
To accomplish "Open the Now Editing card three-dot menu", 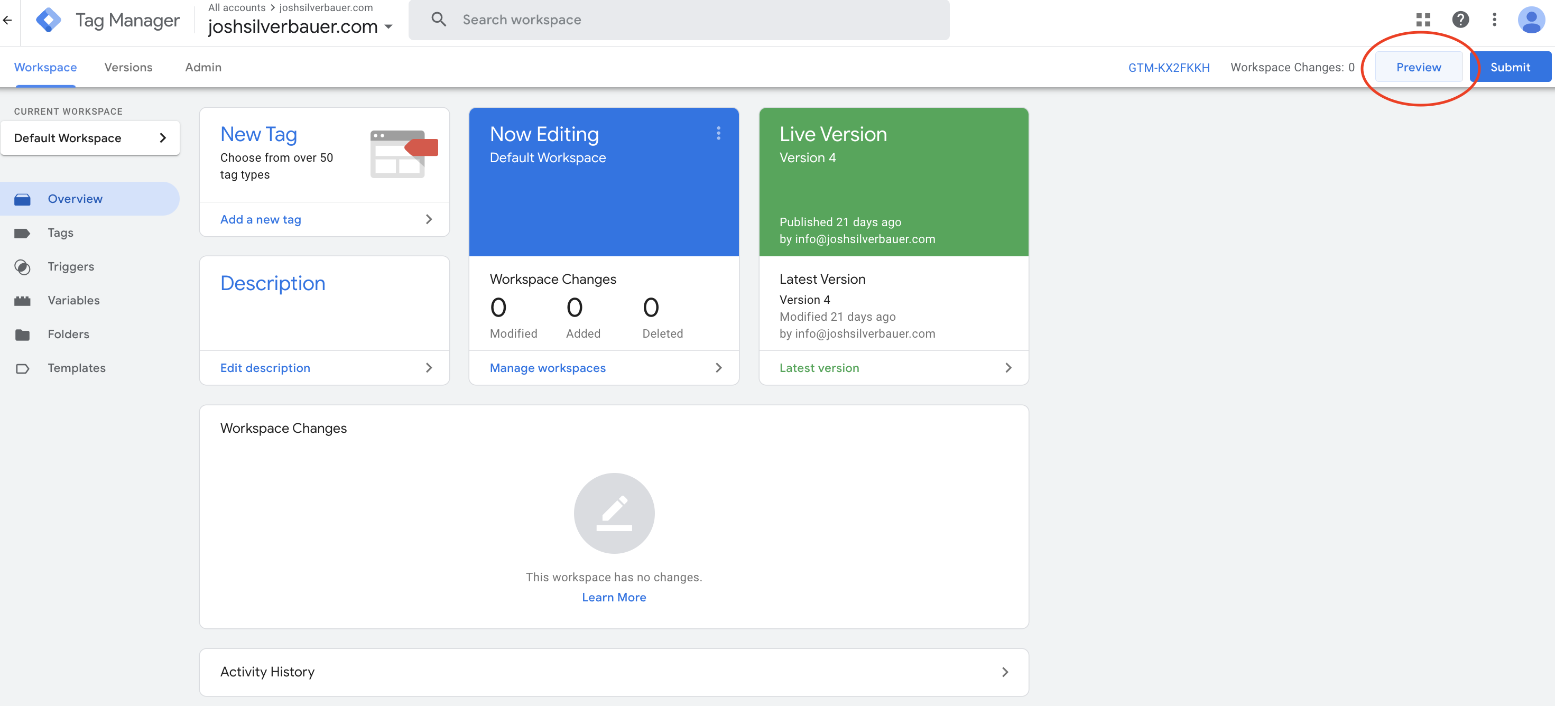I will [718, 133].
